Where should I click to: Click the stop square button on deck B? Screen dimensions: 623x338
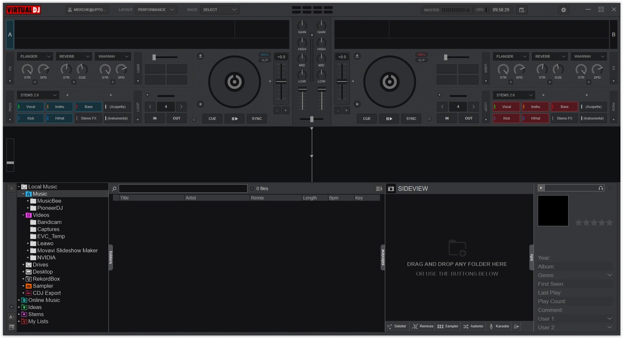click(357, 104)
